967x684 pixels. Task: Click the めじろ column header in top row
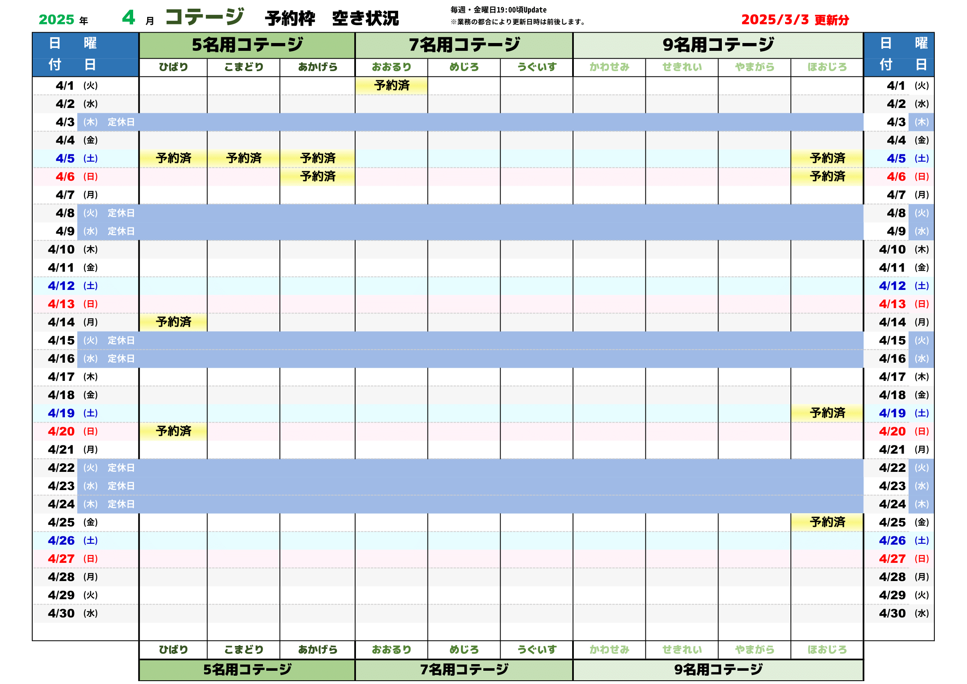click(464, 67)
